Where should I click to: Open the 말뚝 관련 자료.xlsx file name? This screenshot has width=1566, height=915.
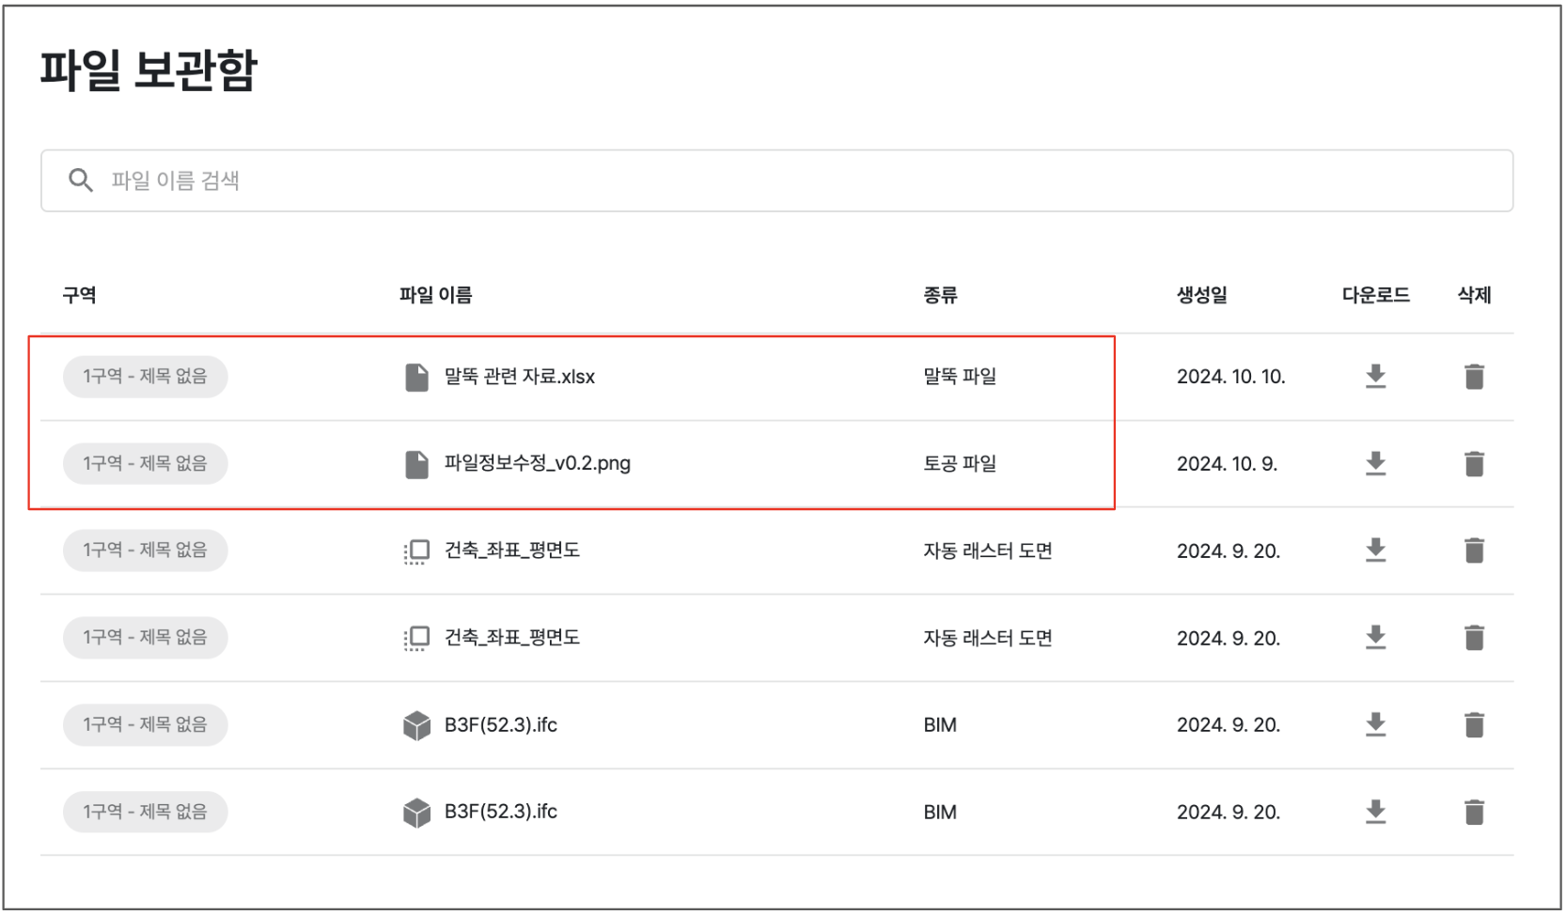tap(519, 377)
